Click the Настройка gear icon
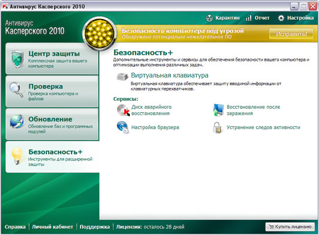Screen dimensions: 319x235 pyautogui.click(x=281, y=18)
